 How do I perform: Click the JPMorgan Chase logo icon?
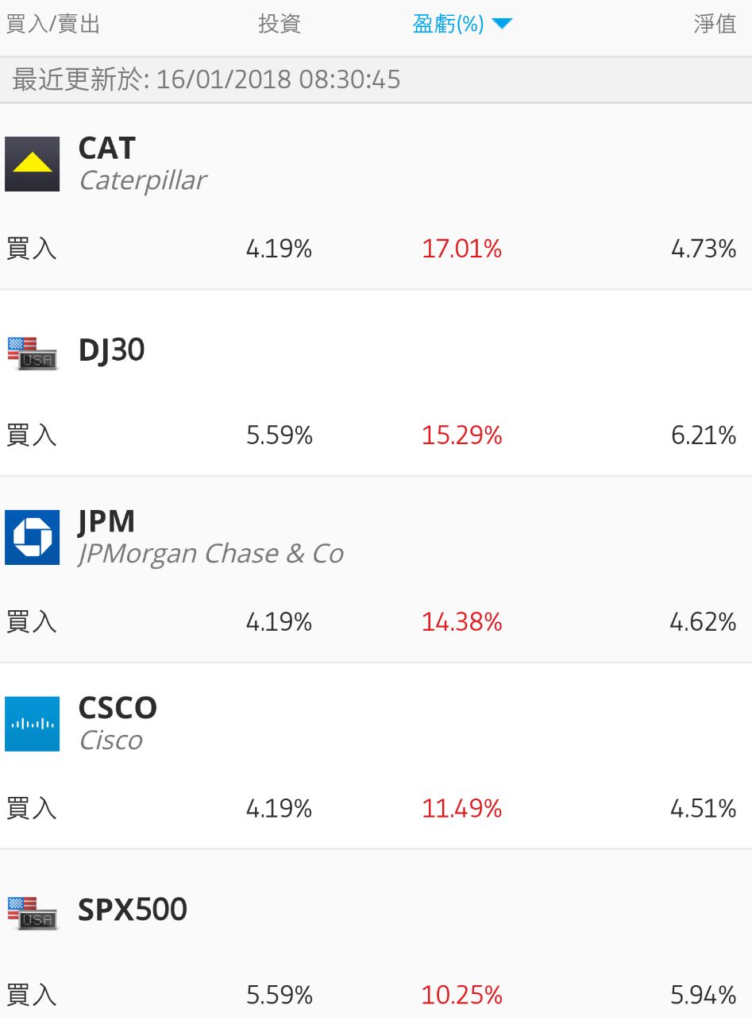pyautogui.click(x=32, y=537)
